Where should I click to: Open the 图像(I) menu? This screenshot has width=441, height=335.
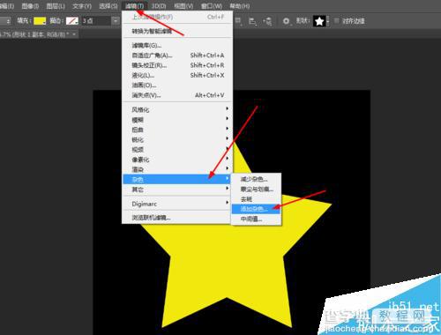click(30, 6)
